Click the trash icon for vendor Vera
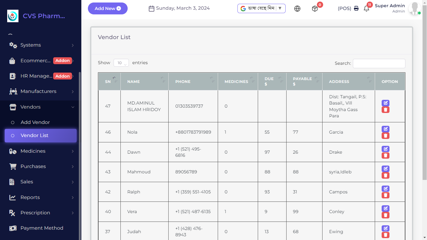Screen dimensions: 427x240 (385, 215)
